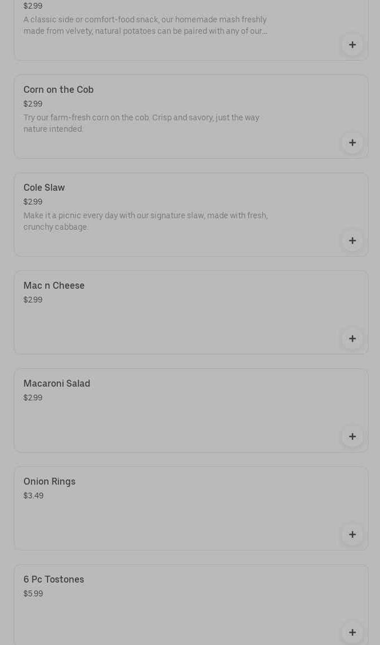Click the Mac n Cheese $2.99 price

[x=33, y=300]
